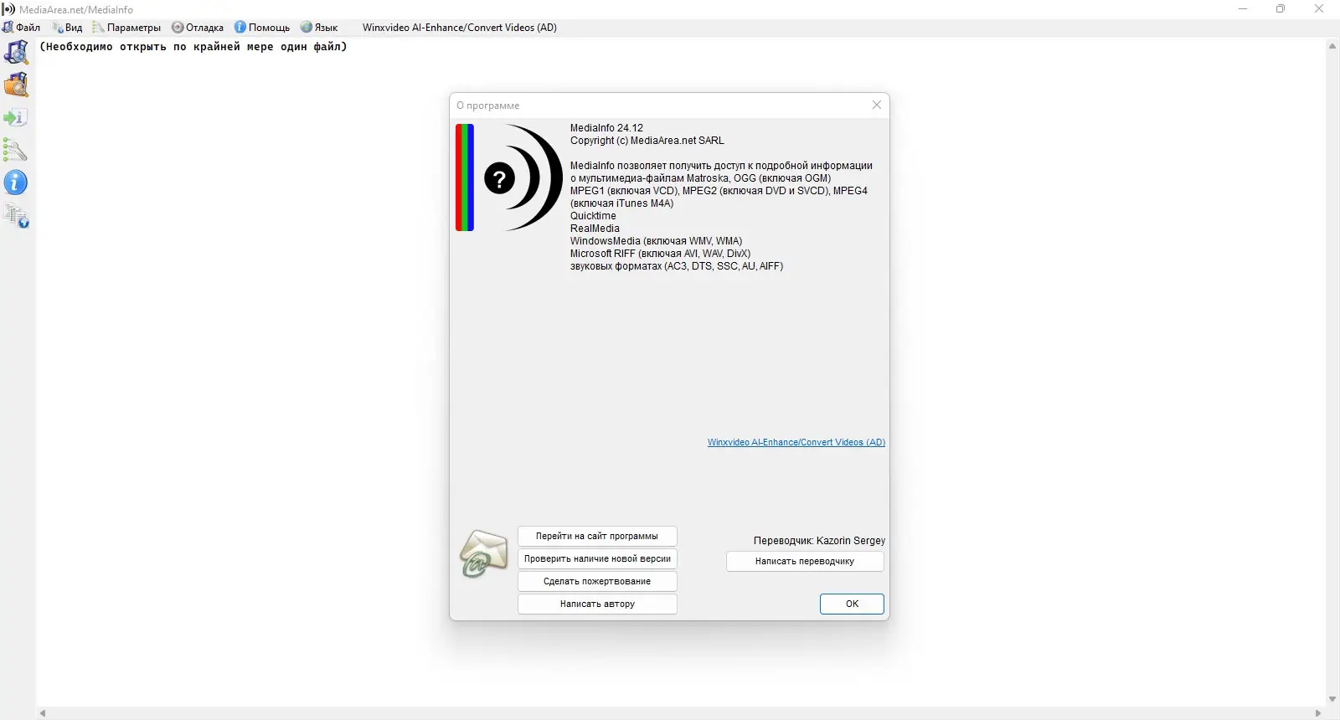Click the Написать автору button
1340x720 pixels.
pyautogui.click(x=597, y=604)
